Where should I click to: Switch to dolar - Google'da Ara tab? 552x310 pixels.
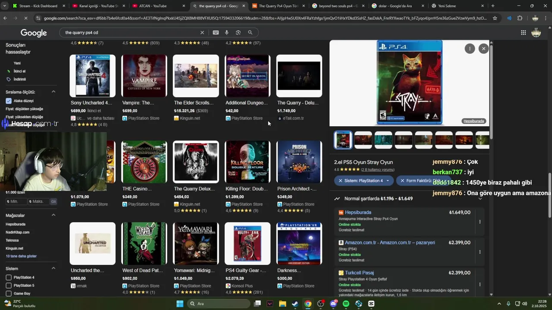(398, 6)
